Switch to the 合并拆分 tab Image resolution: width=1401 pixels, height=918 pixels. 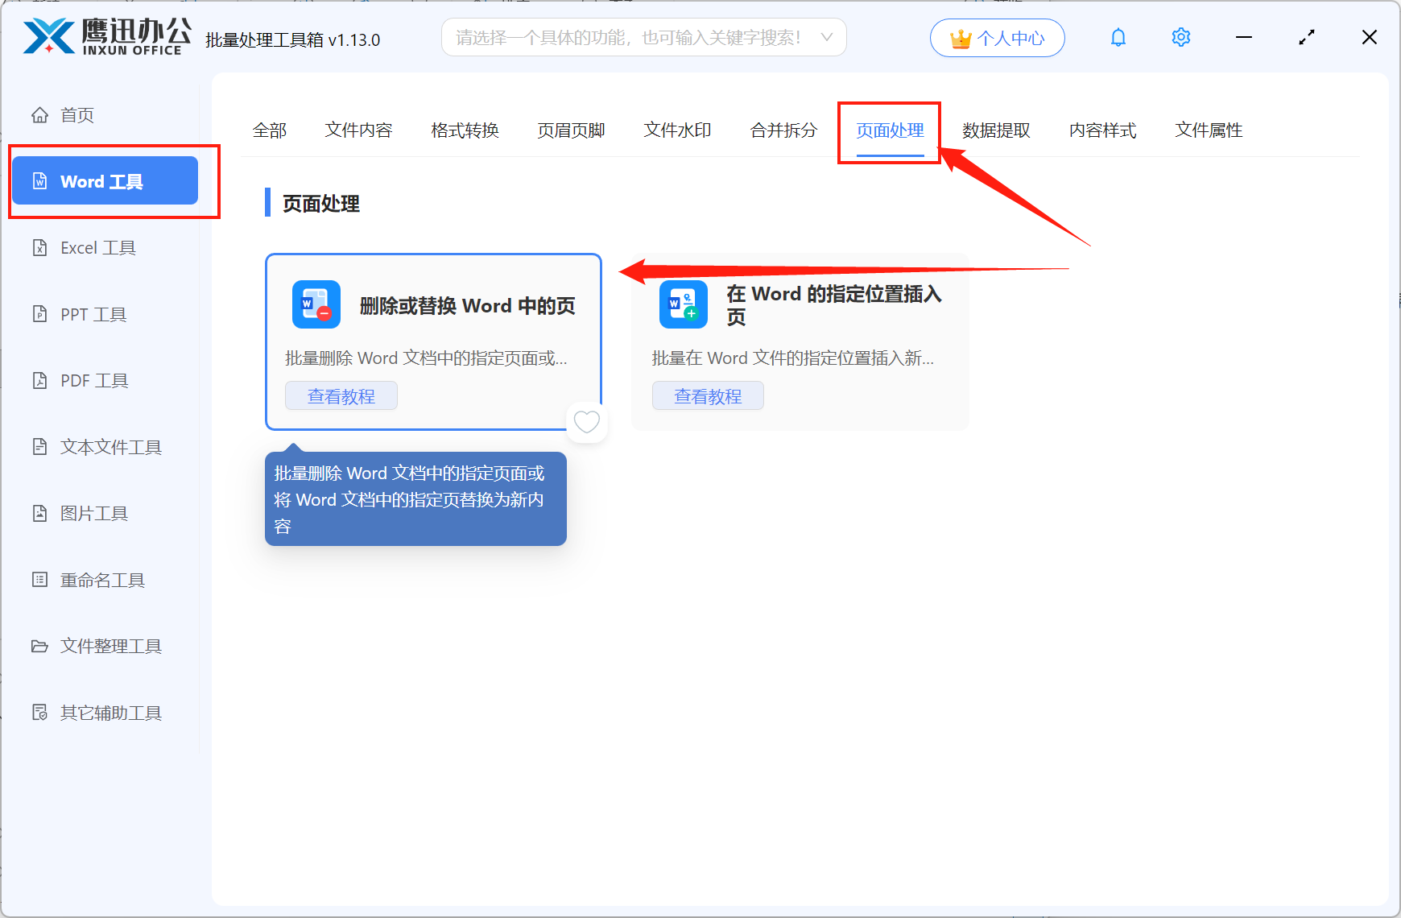[x=782, y=130]
